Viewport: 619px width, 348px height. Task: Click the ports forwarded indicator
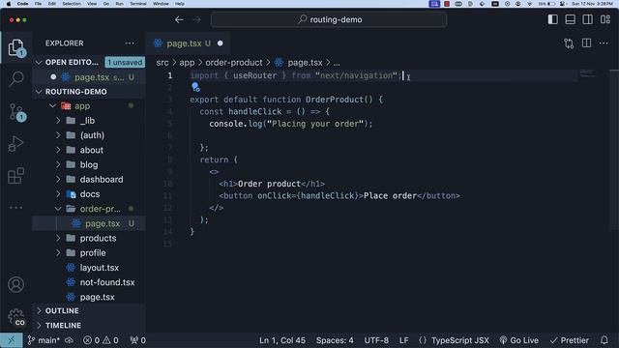pos(137,340)
